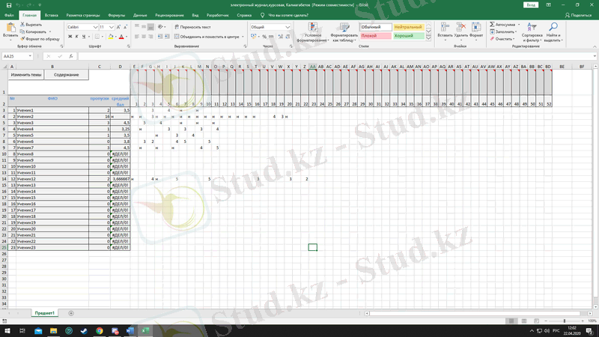Open the Файл menu
This screenshot has width=599, height=337.
point(9,15)
